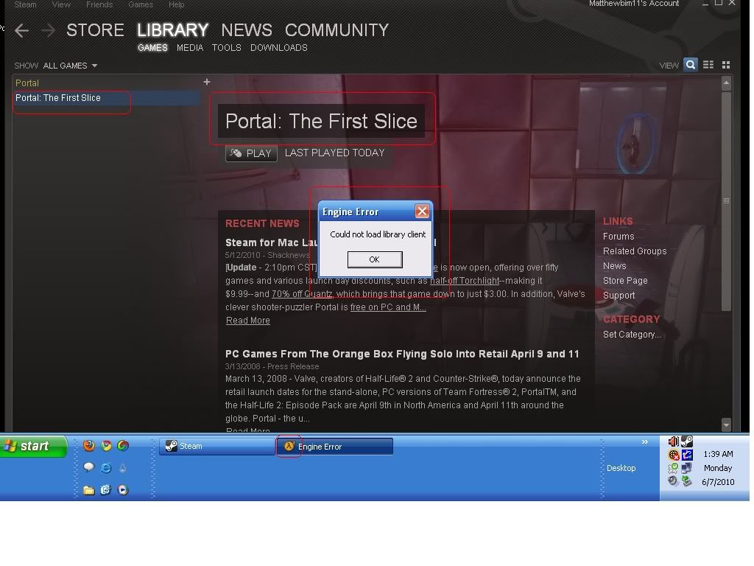The width and height of the screenshot is (754, 566).
Task: Open the News link under LINKS
Action: tap(615, 265)
